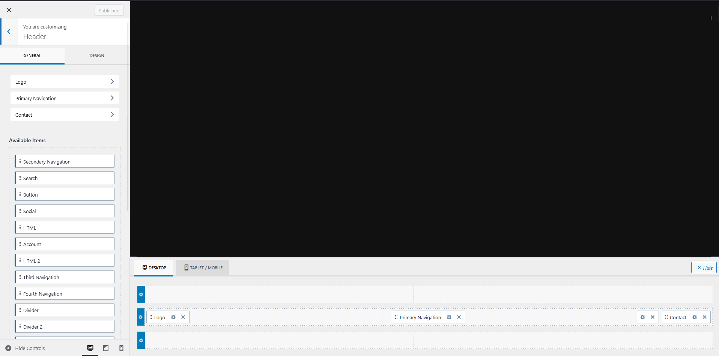
Task: Open Primary Navigation item settings gear
Action: pos(449,317)
